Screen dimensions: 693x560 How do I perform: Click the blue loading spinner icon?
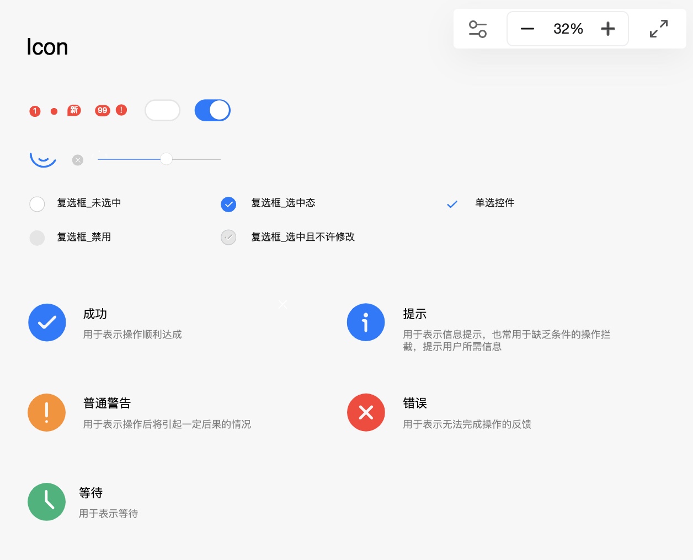tap(43, 159)
